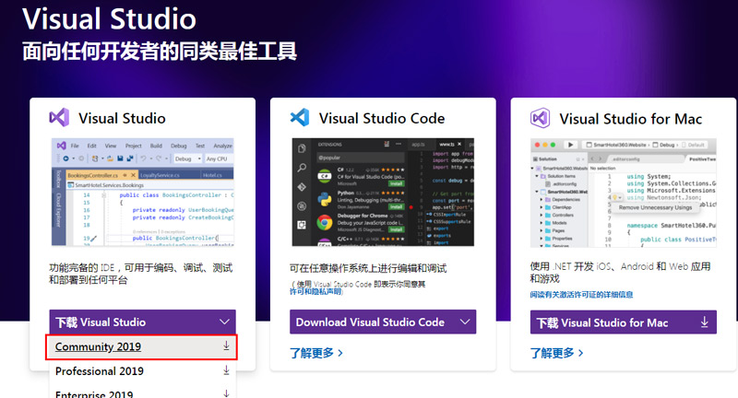Click download arrow icon beside Enterprise 2019
This screenshot has width=738, height=398.
pyautogui.click(x=226, y=393)
